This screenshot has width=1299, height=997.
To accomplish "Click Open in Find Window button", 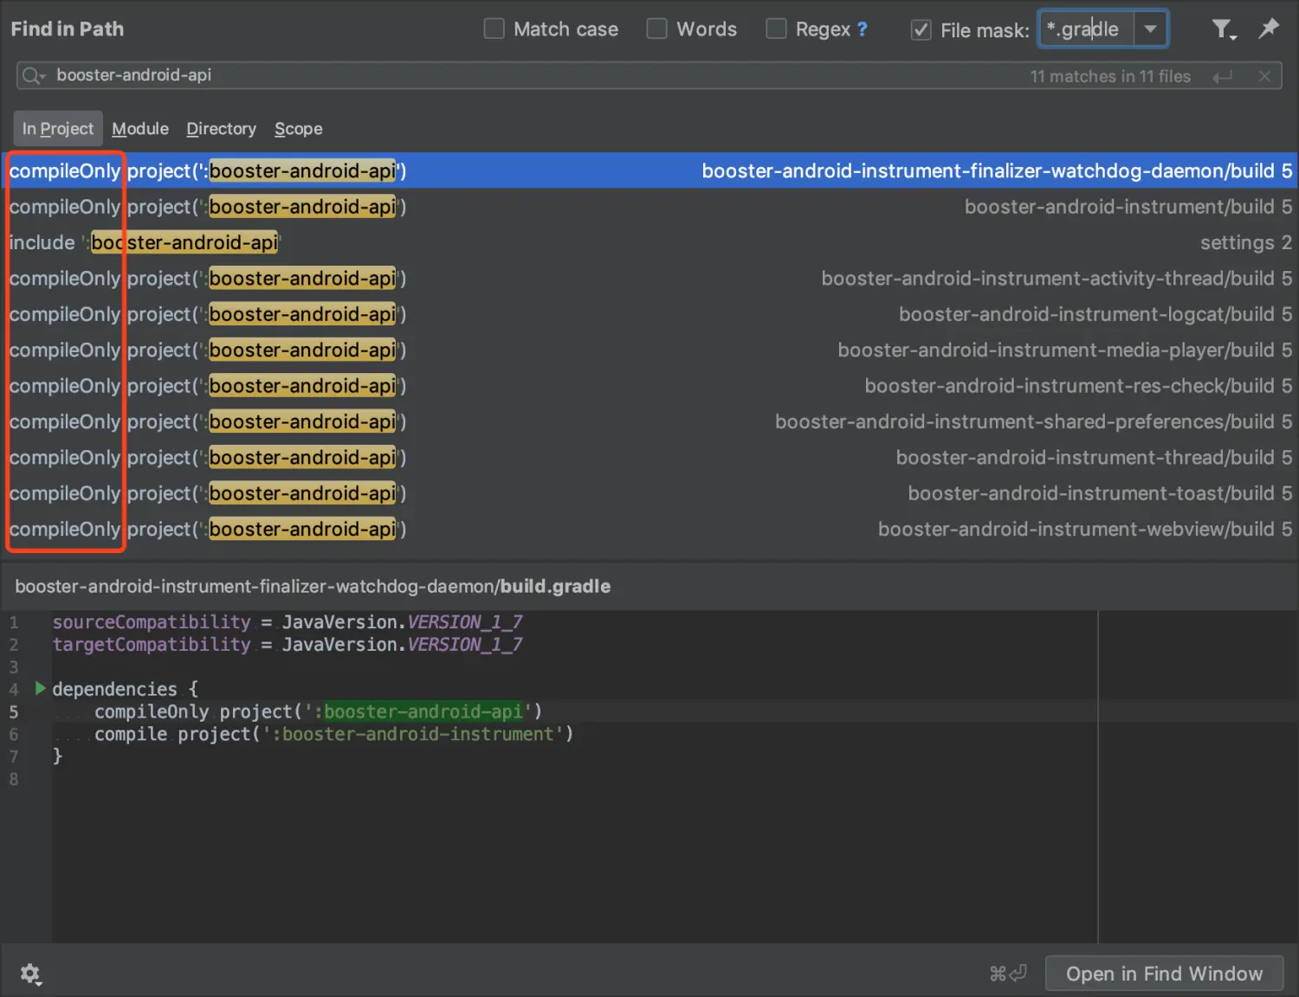I will tap(1164, 974).
